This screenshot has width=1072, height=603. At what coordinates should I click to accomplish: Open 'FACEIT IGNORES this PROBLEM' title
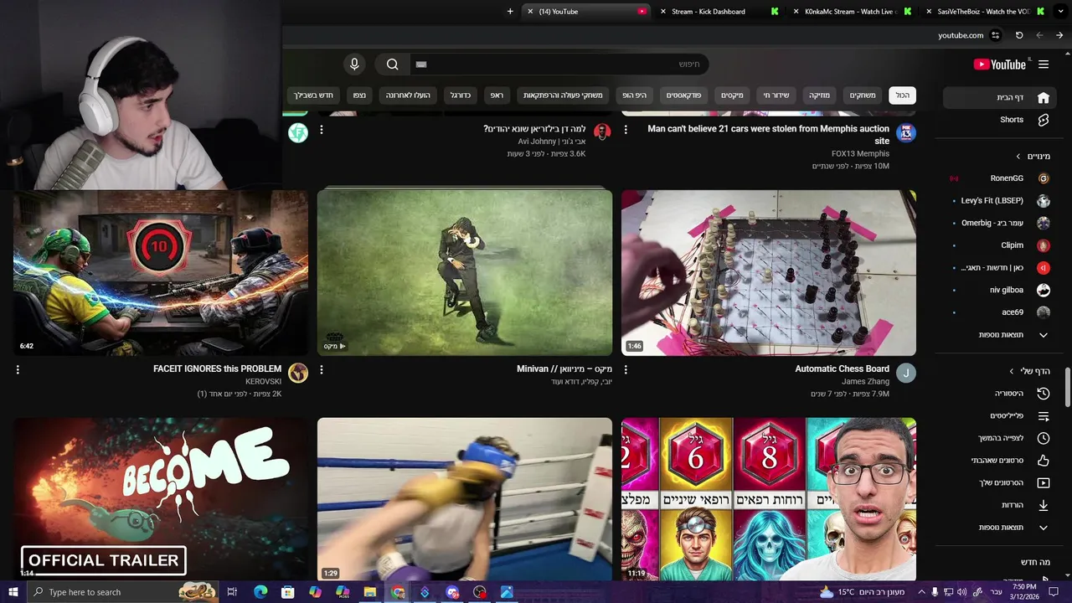(x=217, y=369)
